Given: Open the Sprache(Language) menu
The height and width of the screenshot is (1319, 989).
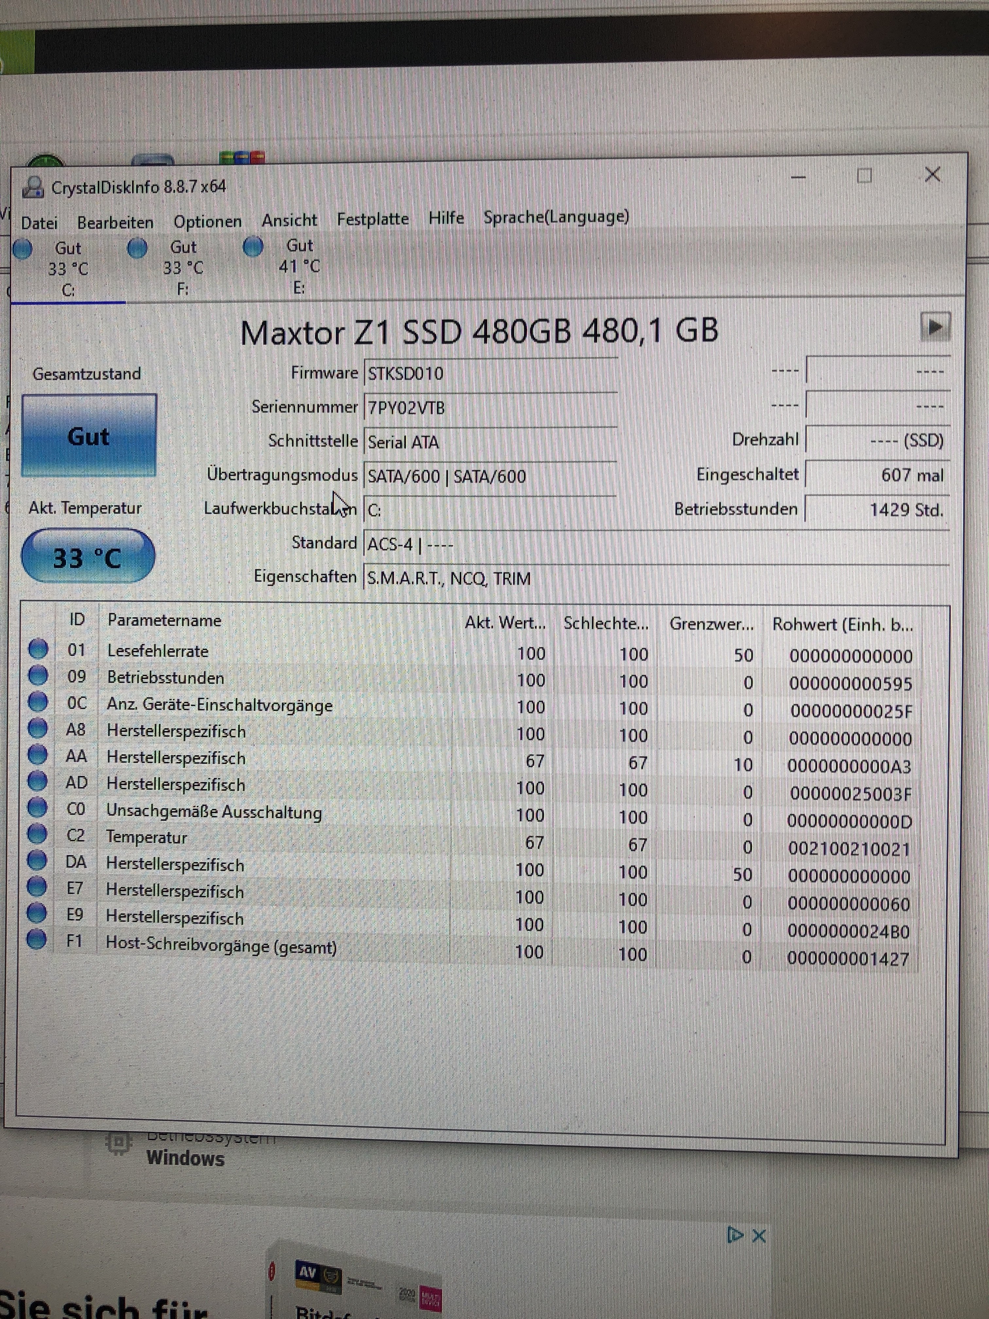Looking at the screenshot, I should 556,217.
